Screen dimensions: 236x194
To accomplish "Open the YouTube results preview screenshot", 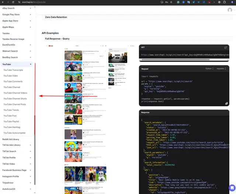I will point(90,119).
